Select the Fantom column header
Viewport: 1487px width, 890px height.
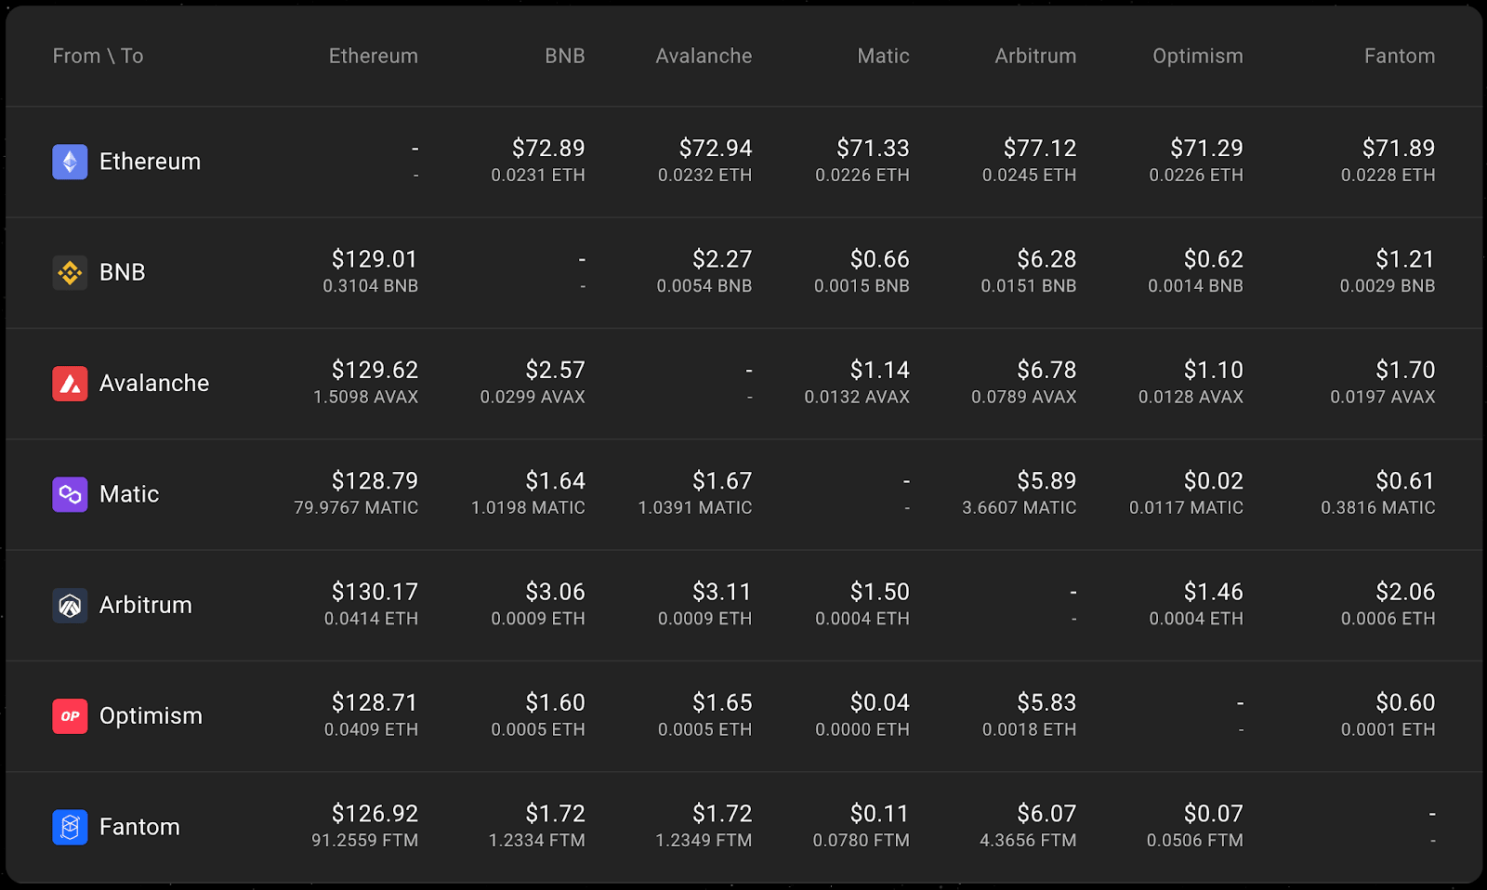pos(1400,56)
